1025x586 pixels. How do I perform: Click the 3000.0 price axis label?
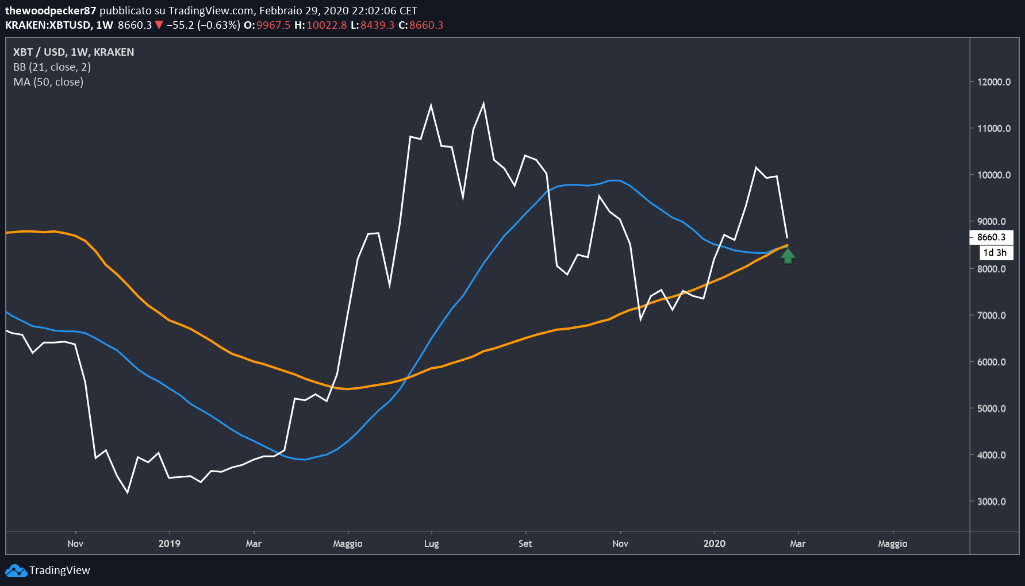(x=992, y=502)
